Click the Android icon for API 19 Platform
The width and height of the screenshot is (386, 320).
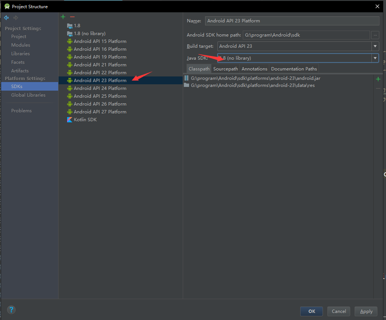[x=70, y=57]
